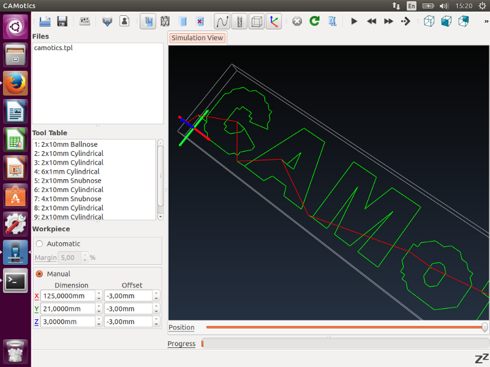Click the grey stop simulation icon
The width and height of the screenshot is (490, 367).
[x=297, y=21]
